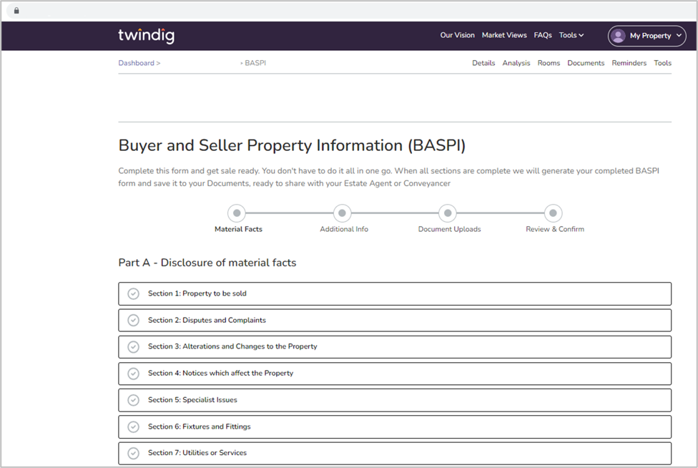Open the Market Views link
The height and width of the screenshot is (468, 698).
pyautogui.click(x=504, y=35)
